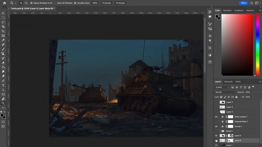Click the Fit Screen button
Image resolution: width=262 pixels, height=147 pixels.
[106, 3]
